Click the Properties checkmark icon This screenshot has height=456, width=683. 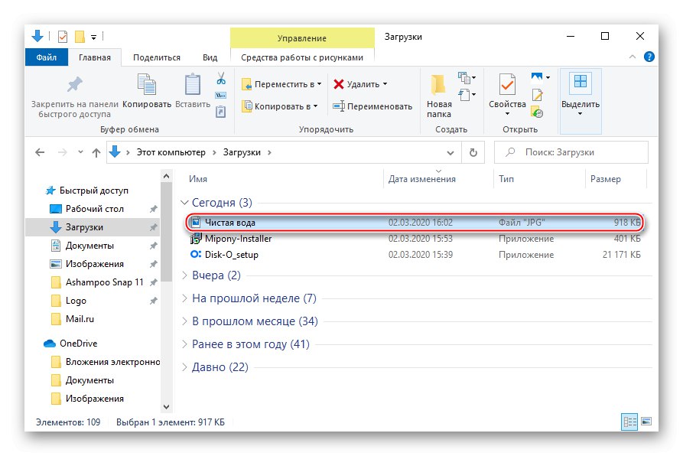tap(507, 84)
